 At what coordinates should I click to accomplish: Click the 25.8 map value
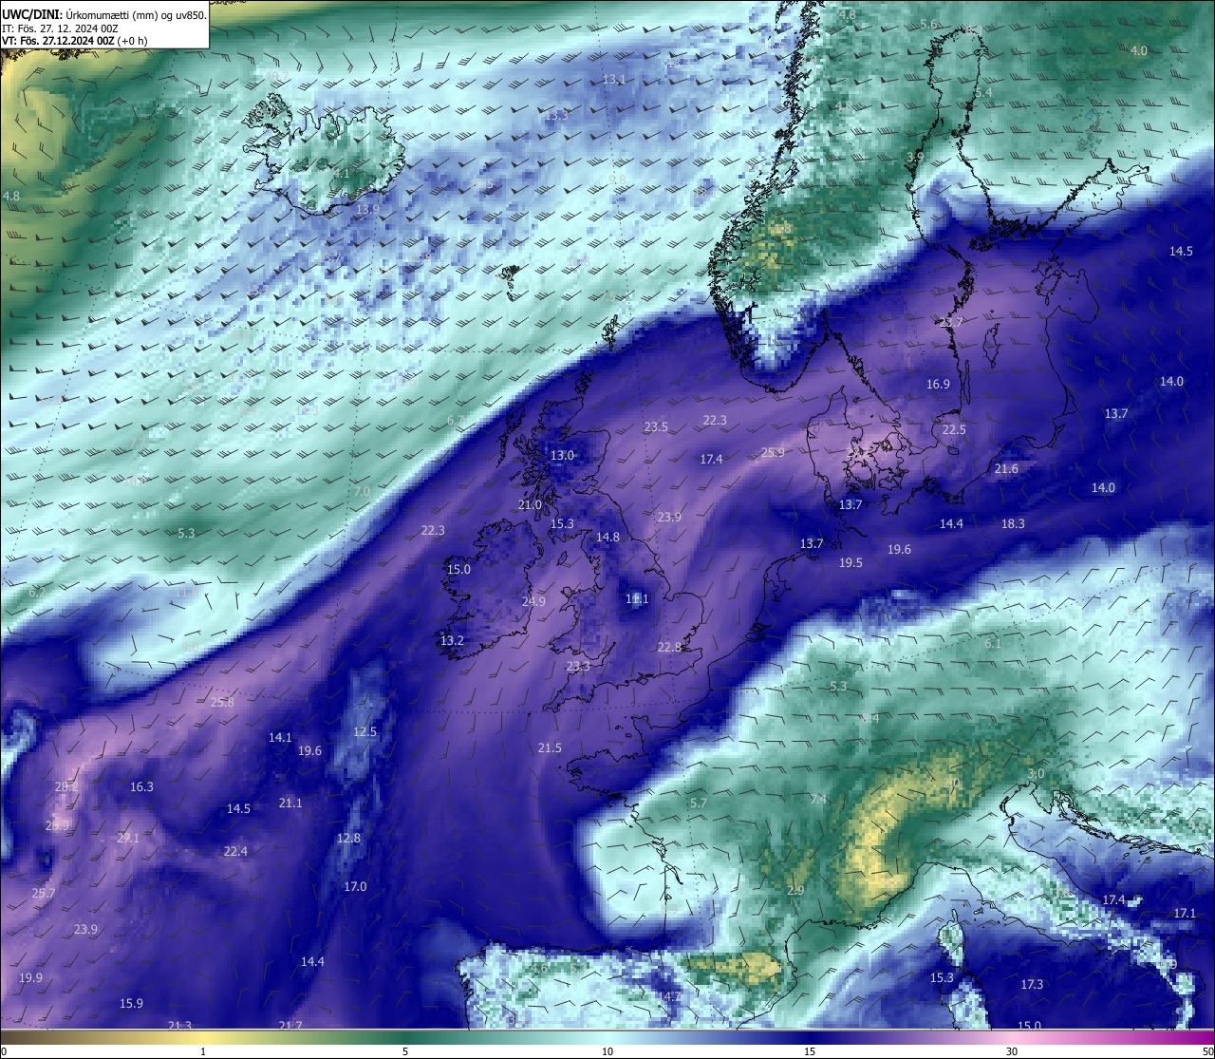click(x=222, y=702)
